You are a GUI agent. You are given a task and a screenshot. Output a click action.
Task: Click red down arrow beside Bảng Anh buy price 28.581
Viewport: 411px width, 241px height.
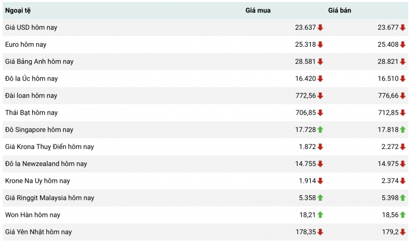click(320, 62)
